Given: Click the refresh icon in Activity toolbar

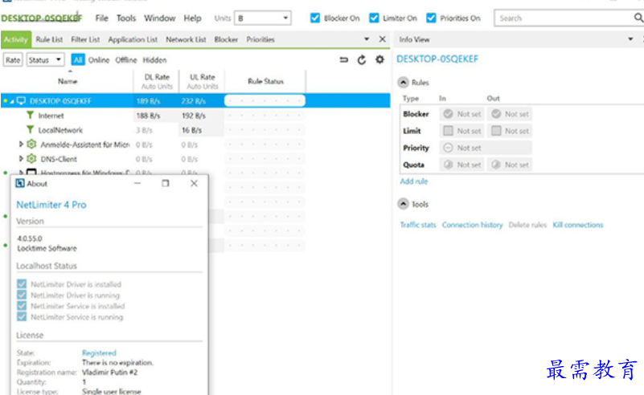Looking at the screenshot, I should click(x=362, y=60).
